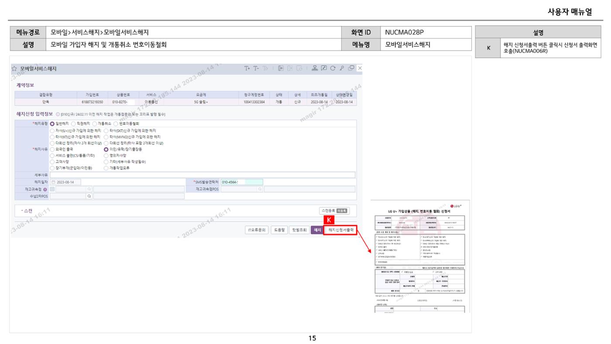The width and height of the screenshot is (611, 344).
Task: Click the 단독 cell in 계약정보 table
Action: [45, 102]
